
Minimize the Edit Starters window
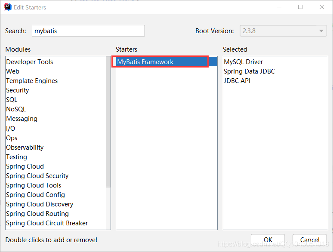point(279,7)
